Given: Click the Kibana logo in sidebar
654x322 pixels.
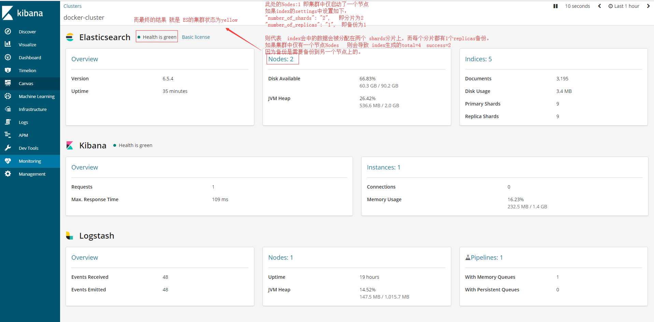Looking at the screenshot, I should coord(23,13).
